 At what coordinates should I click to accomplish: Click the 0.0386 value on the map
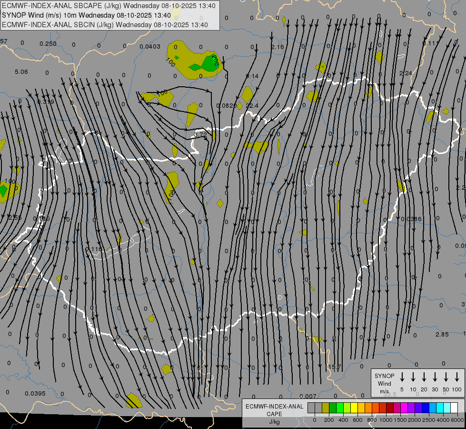pyautogui.click(x=411, y=219)
